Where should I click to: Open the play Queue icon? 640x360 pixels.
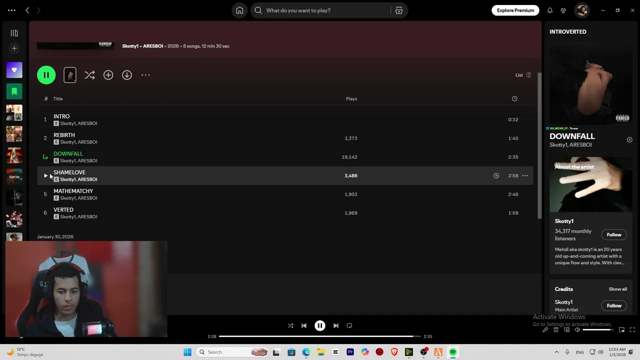click(x=556, y=329)
